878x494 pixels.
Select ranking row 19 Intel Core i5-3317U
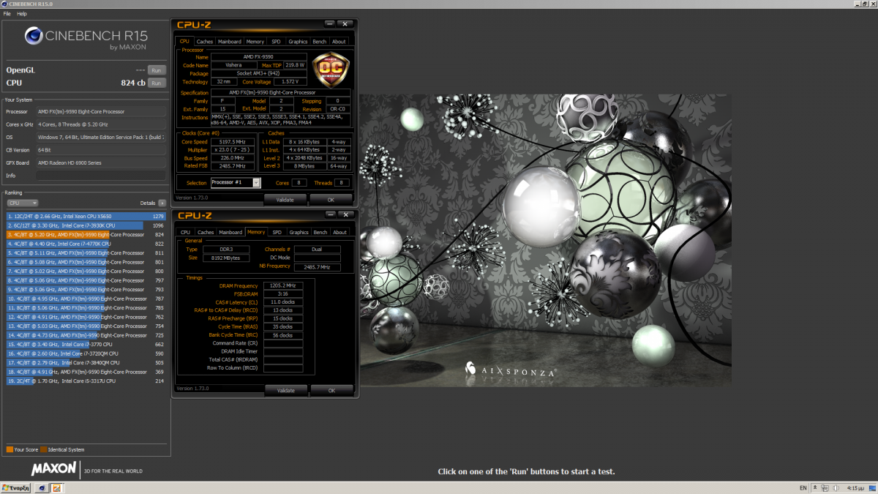(86, 381)
